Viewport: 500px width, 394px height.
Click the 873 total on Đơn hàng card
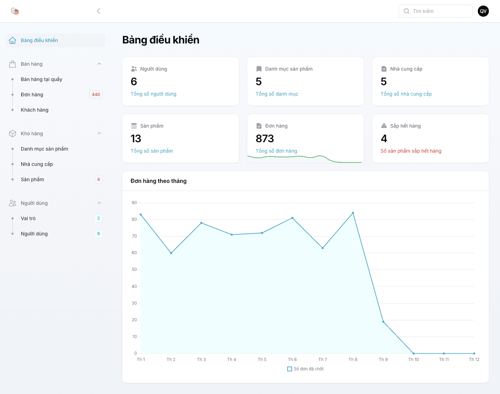tap(265, 139)
